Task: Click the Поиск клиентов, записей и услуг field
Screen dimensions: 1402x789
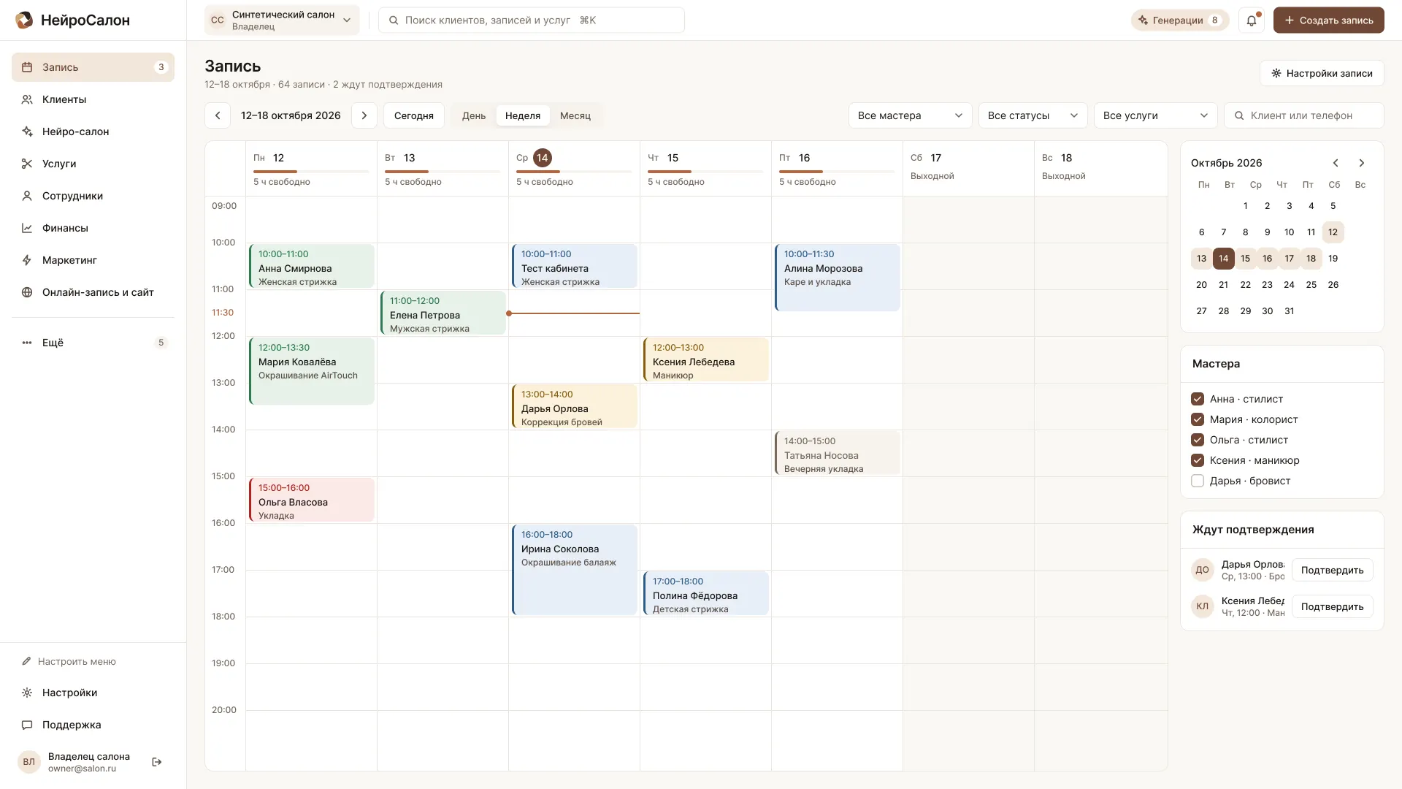Action: tap(532, 20)
